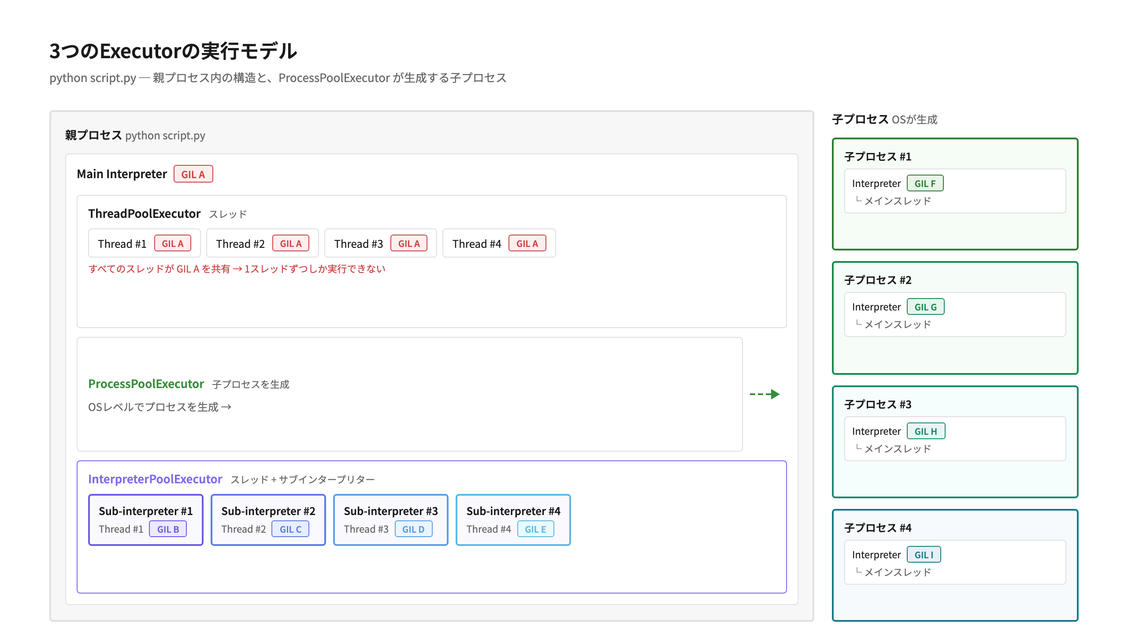This screenshot has width=1128, height=635.
Task: Click the green ProcessPoolExecutor heading
Action: coord(146,384)
